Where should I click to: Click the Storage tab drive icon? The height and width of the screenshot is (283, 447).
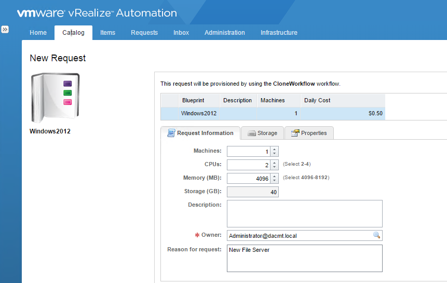[x=251, y=133]
